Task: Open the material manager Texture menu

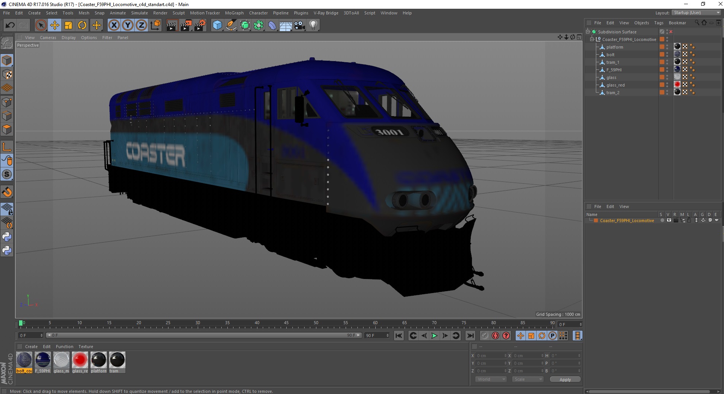Action: coord(86,347)
